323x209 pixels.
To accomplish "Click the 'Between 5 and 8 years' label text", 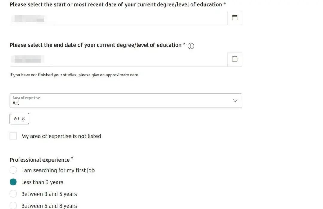I will [49, 206].
